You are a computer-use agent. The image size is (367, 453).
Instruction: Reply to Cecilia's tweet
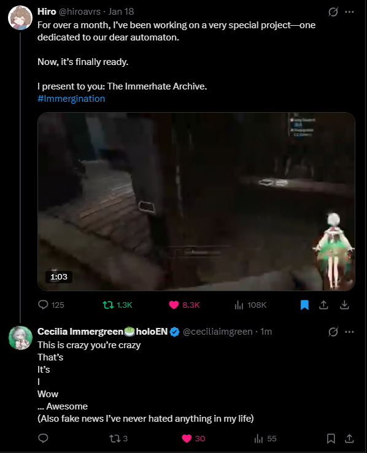coord(43,438)
